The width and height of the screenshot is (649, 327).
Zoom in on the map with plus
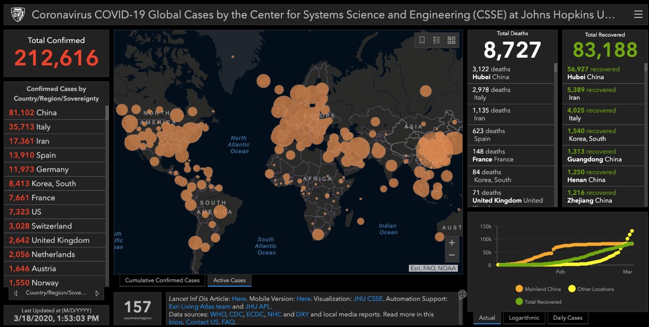click(x=452, y=243)
